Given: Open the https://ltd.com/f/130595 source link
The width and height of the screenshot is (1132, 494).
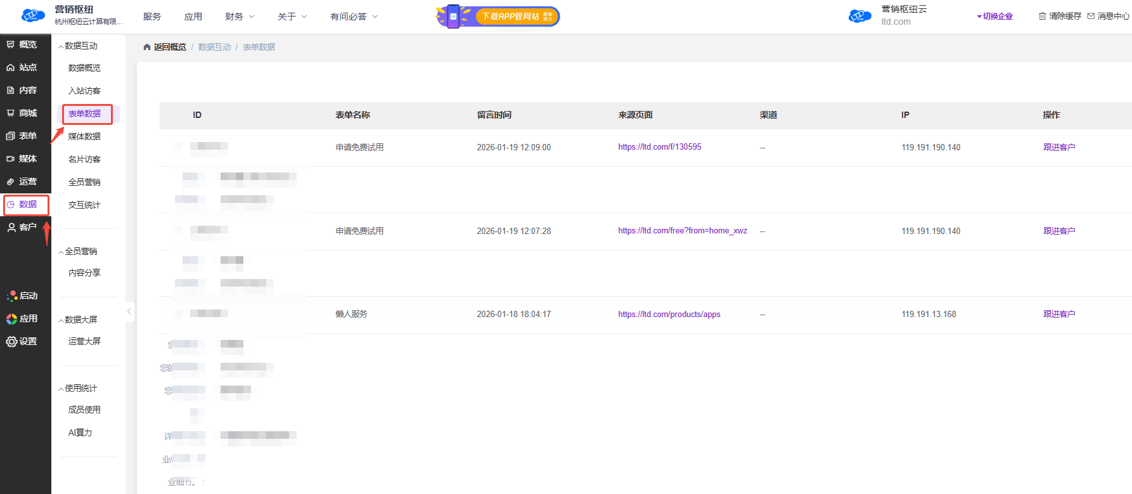Looking at the screenshot, I should tap(659, 146).
